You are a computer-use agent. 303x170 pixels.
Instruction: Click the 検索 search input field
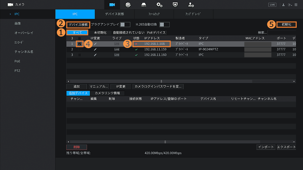(282, 33)
